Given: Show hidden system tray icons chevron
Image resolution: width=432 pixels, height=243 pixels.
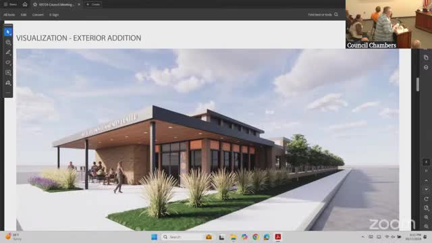Looking at the screenshot, I should click(x=363, y=237).
